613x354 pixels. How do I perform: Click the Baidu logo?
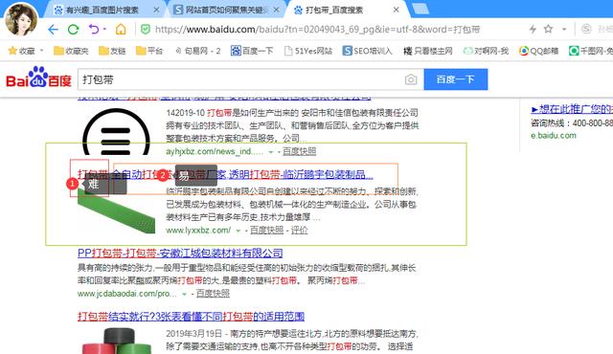[38, 77]
